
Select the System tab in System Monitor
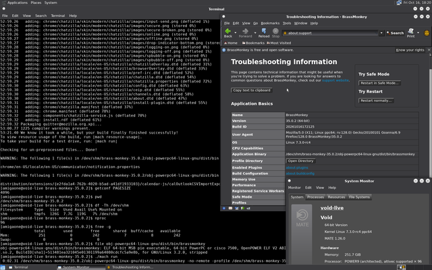[x=297, y=197]
